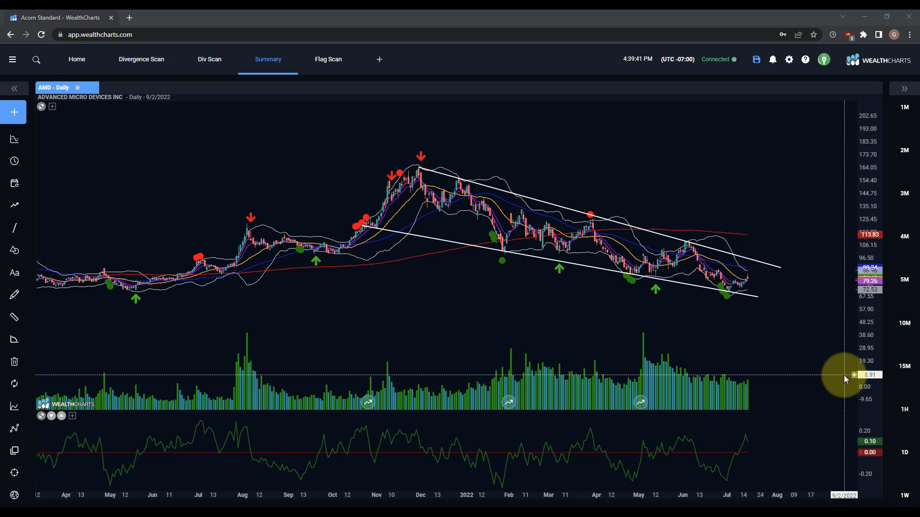Click the 9/2/2022 date label on axis
This screenshot has width=920, height=517.
[x=844, y=495]
